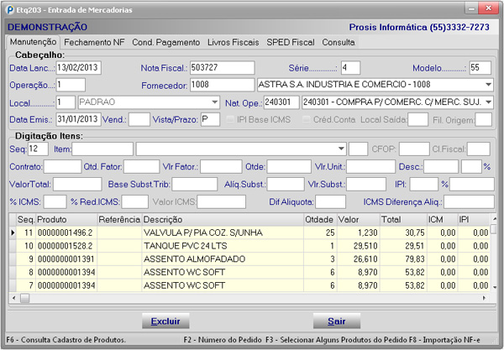
Task: Open the SPED Fiscal tab
Action: click(x=291, y=42)
